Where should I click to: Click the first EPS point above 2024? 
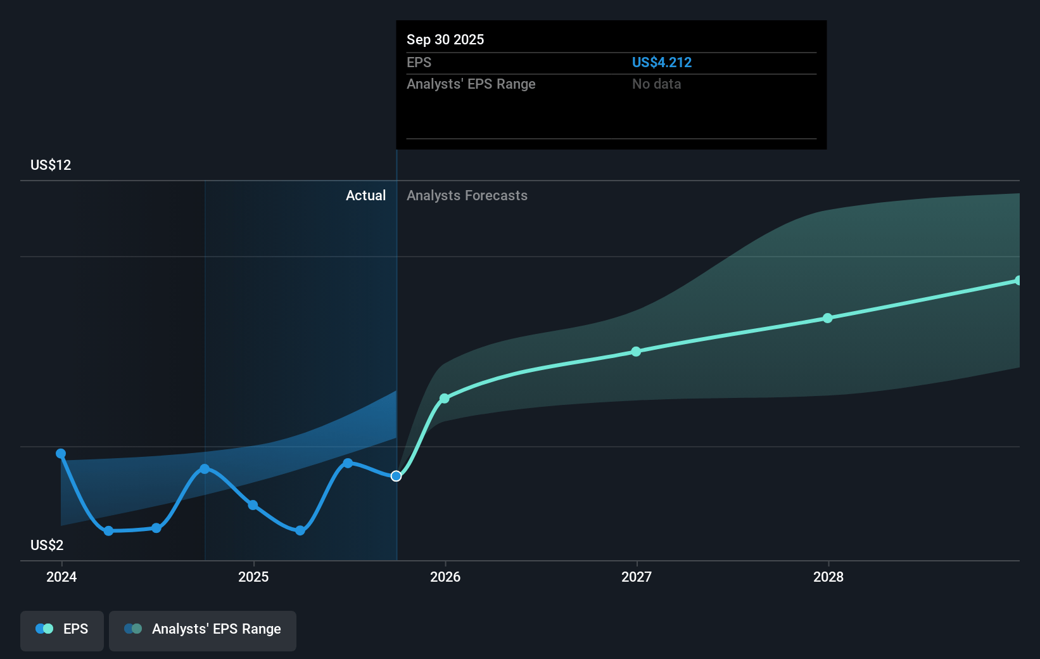coord(61,454)
